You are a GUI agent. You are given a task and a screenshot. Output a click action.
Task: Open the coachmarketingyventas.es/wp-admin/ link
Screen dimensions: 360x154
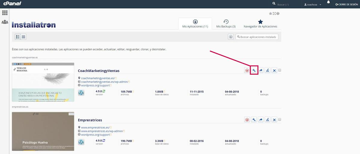pyautogui.click(x=105, y=82)
